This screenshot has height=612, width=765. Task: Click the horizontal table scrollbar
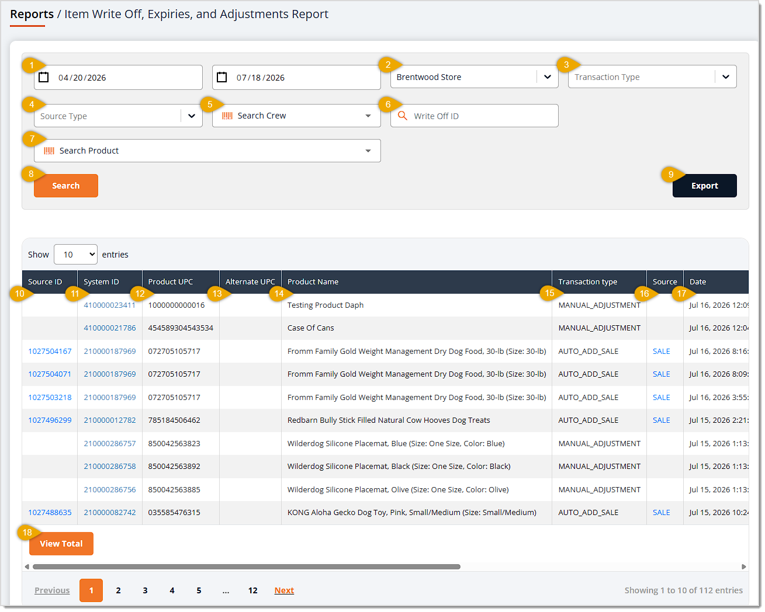[246, 566]
